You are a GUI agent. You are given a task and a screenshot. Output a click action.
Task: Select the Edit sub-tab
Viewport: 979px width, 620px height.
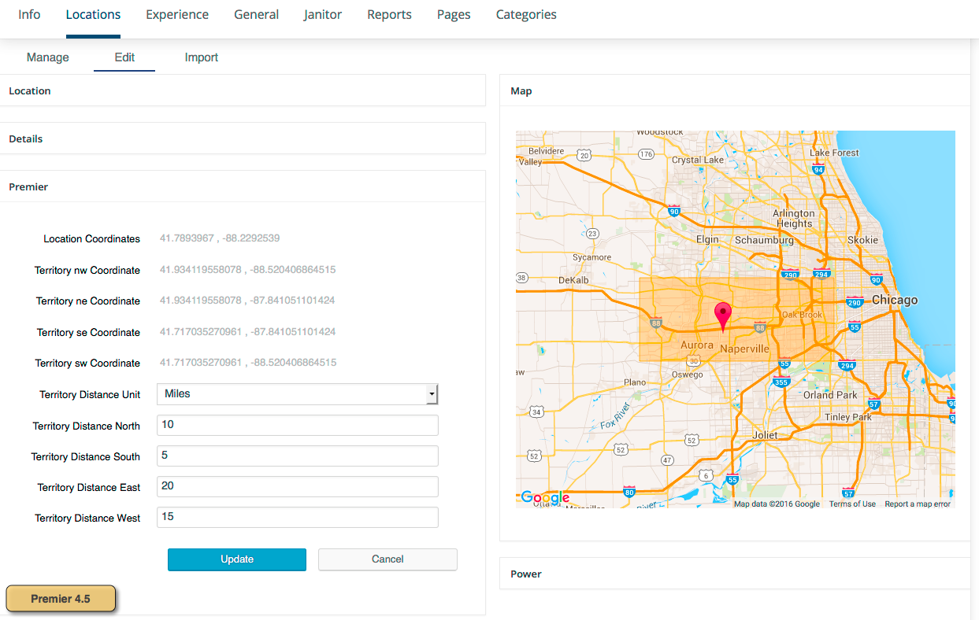(124, 57)
